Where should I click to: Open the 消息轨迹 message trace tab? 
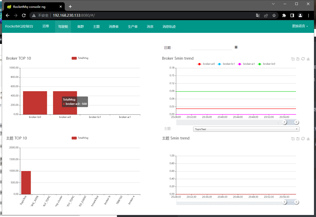(x=169, y=26)
